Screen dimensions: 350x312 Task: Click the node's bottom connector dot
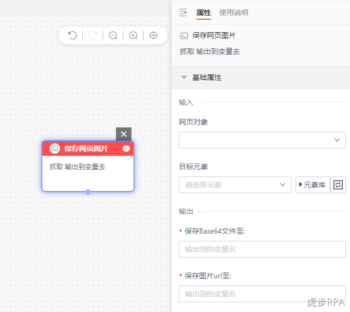pyautogui.click(x=88, y=192)
